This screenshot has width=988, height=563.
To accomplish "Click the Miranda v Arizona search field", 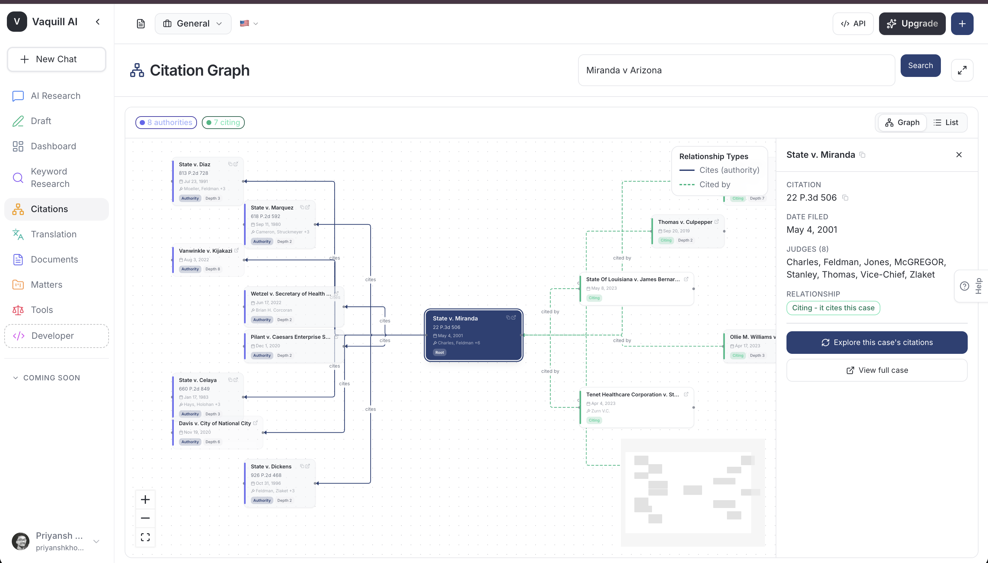I will click(x=736, y=70).
